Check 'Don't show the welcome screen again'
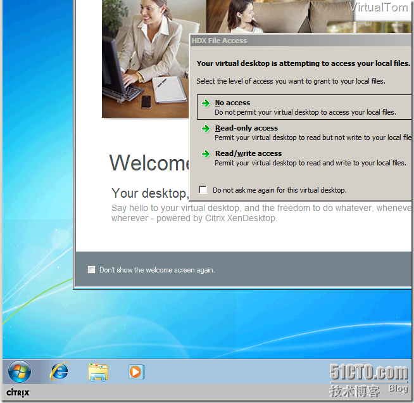The width and height of the screenshot is (414, 403). tap(91, 269)
